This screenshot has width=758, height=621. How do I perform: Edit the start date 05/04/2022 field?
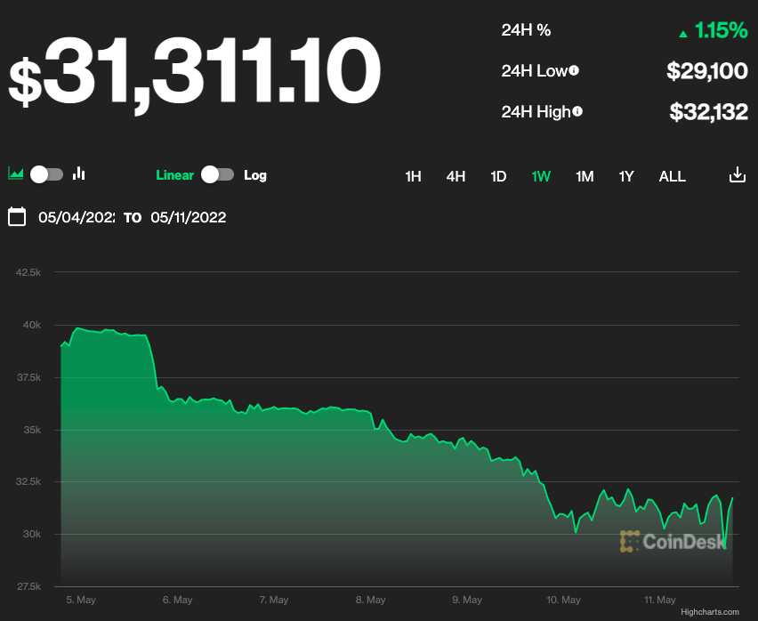(x=77, y=217)
